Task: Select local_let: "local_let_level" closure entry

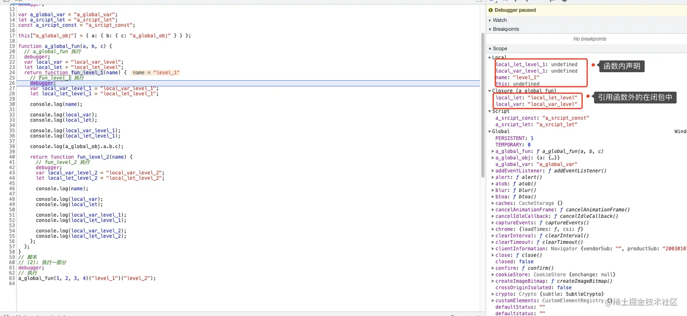Action: point(537,98)
